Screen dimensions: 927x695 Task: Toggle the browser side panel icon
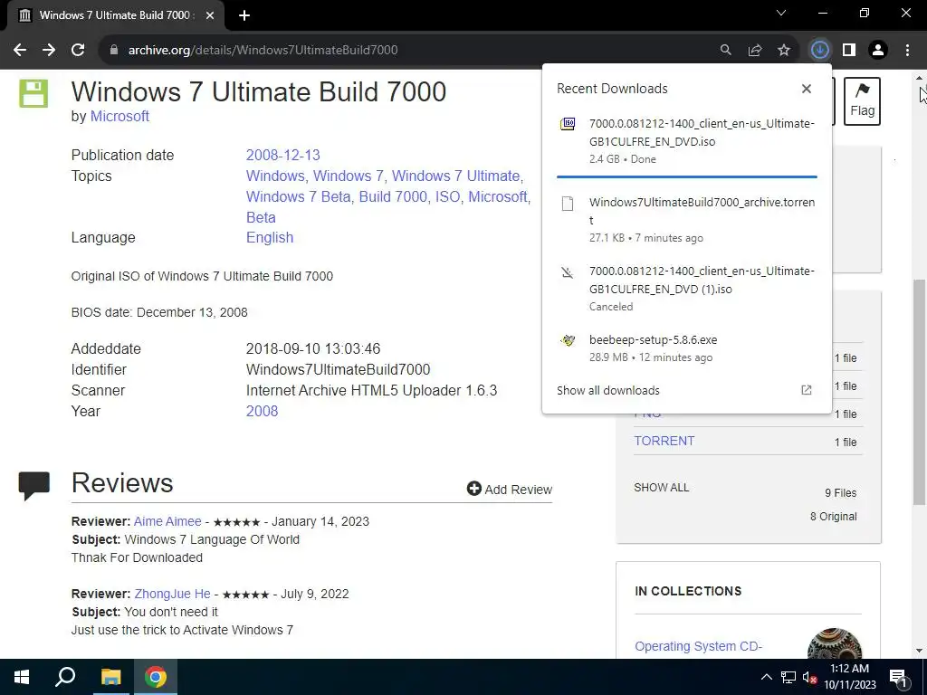pos(849,51)
